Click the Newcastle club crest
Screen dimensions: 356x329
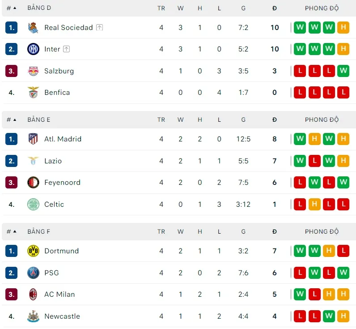[x=34, y=316]
